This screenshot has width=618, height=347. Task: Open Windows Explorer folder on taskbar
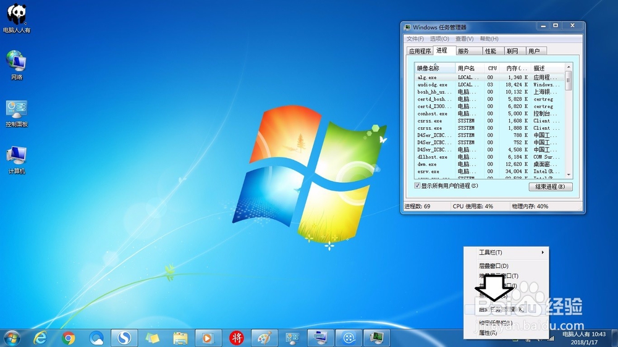[180, 338]
